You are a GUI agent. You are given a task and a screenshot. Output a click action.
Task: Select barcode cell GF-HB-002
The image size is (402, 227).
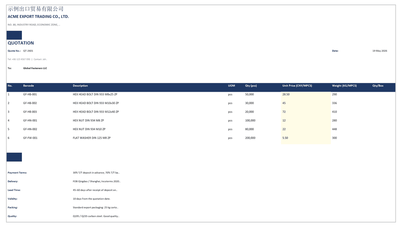(30, 103)
